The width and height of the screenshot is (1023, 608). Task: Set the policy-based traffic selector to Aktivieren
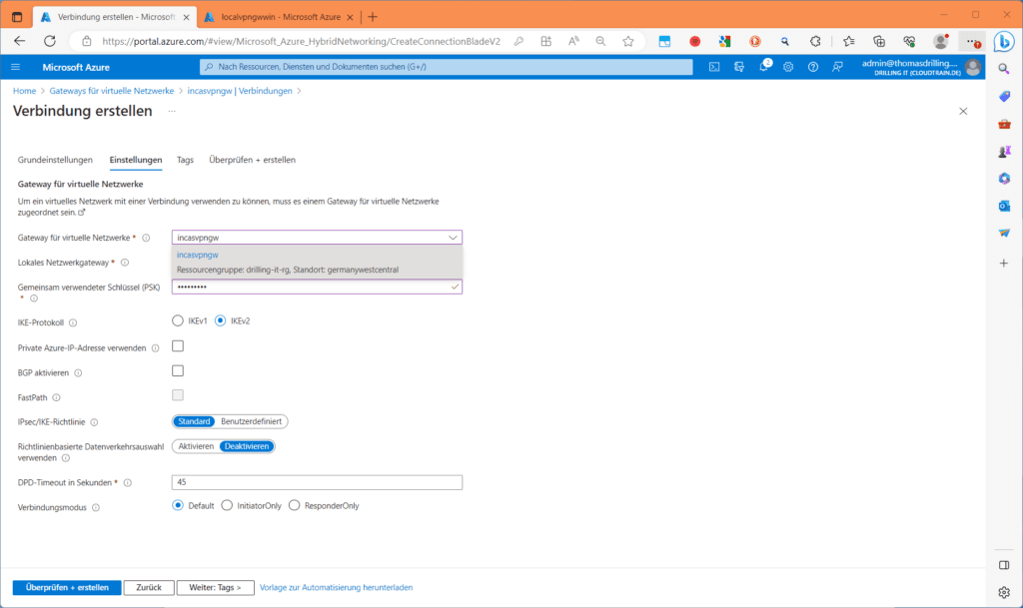(196, 446)
